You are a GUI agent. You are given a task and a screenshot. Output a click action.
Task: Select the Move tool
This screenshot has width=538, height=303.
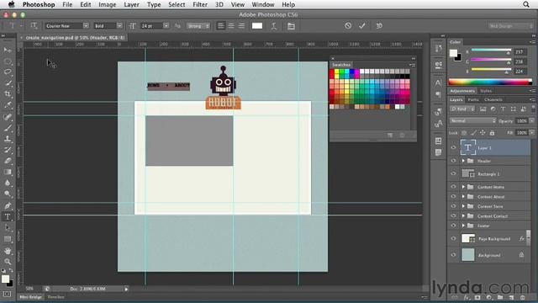[8, 50]
